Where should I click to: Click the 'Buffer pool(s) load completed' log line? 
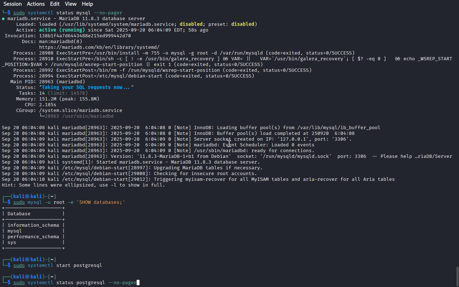point(178,133)
